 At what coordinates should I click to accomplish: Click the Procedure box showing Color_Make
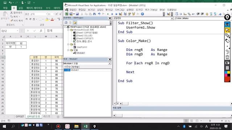coord(200,18)
